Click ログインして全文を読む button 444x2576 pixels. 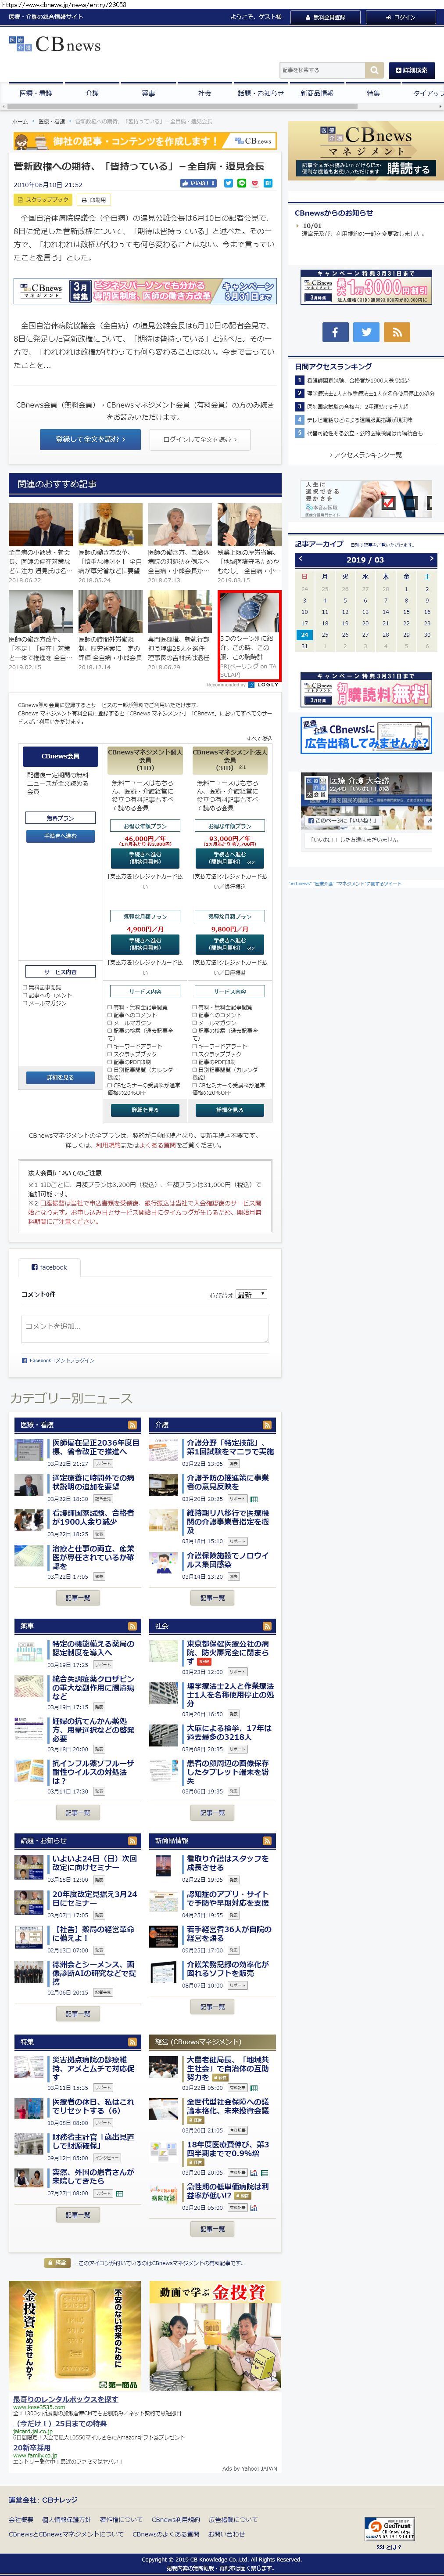pos(200,439)
